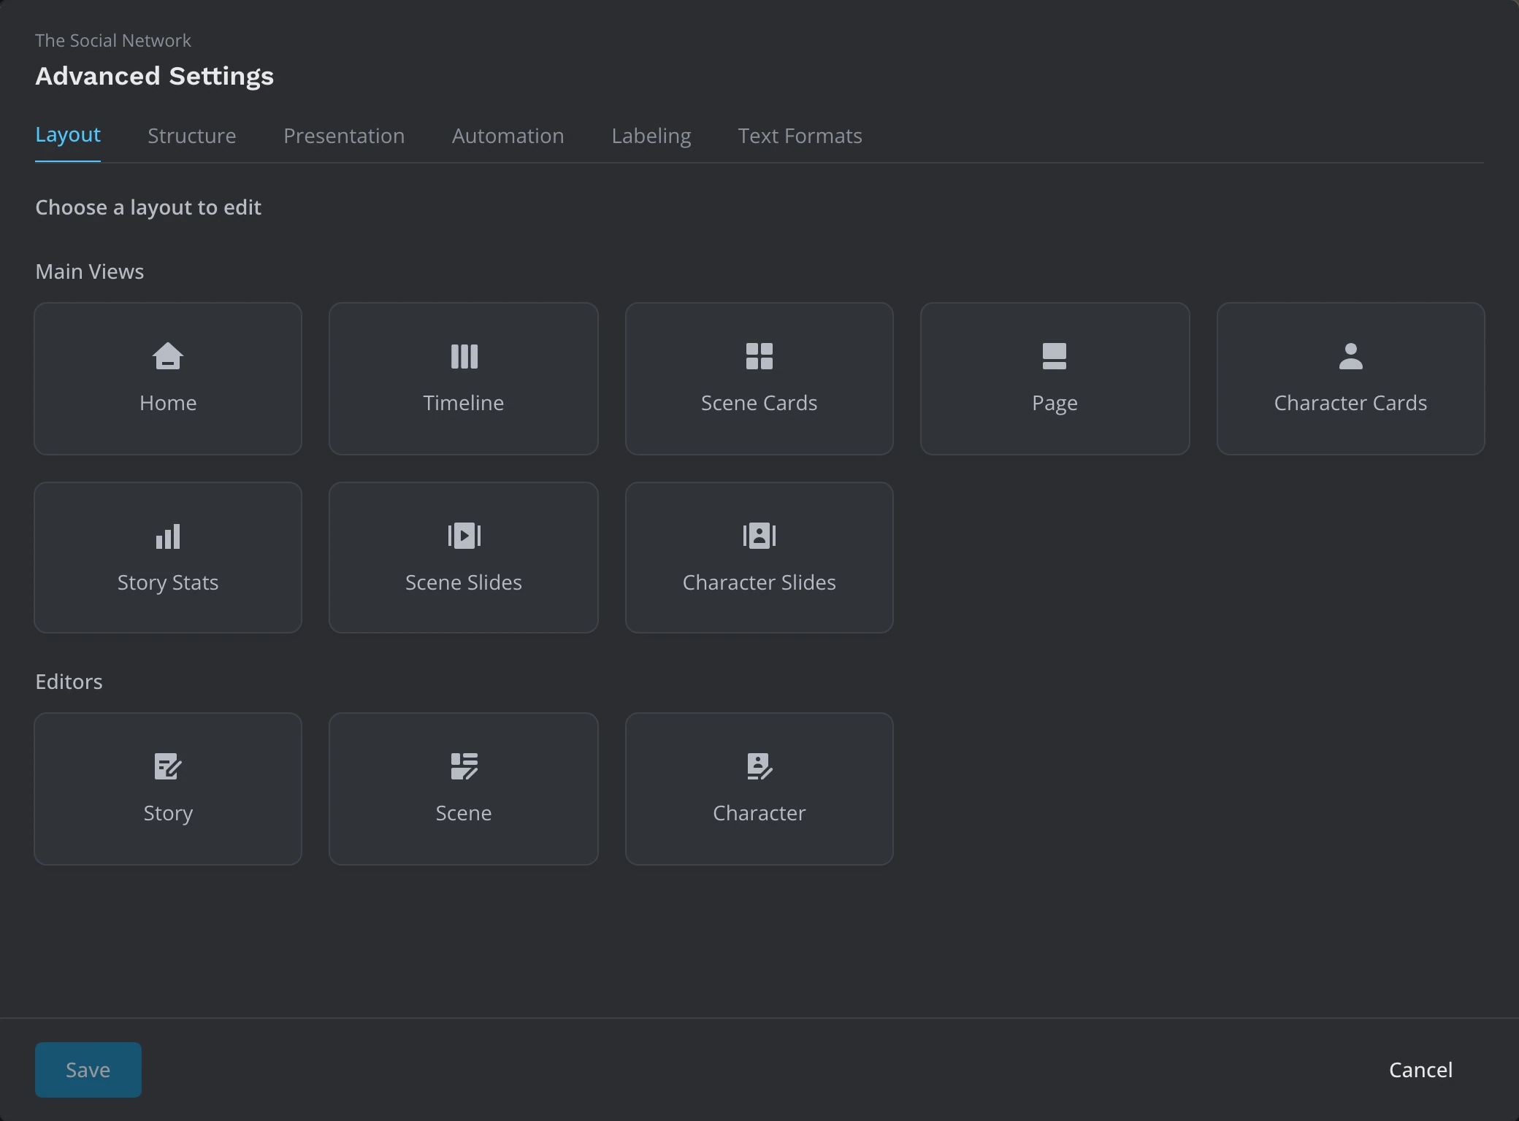Screen dimensions: 1519x1121
Task: Click the Scene Slides label
Action: (x=464, y=582)
